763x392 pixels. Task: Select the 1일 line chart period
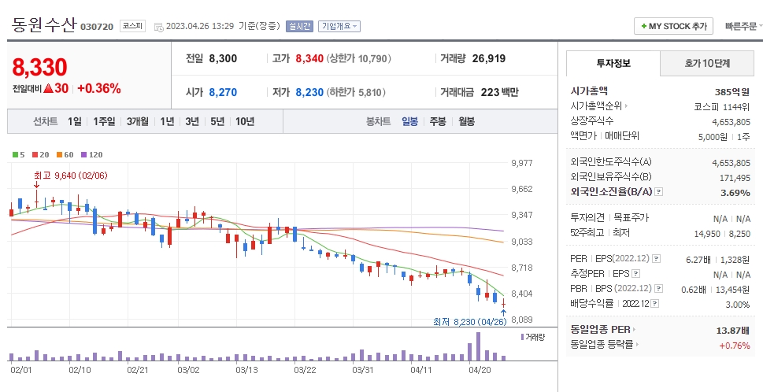click(75, 121)
